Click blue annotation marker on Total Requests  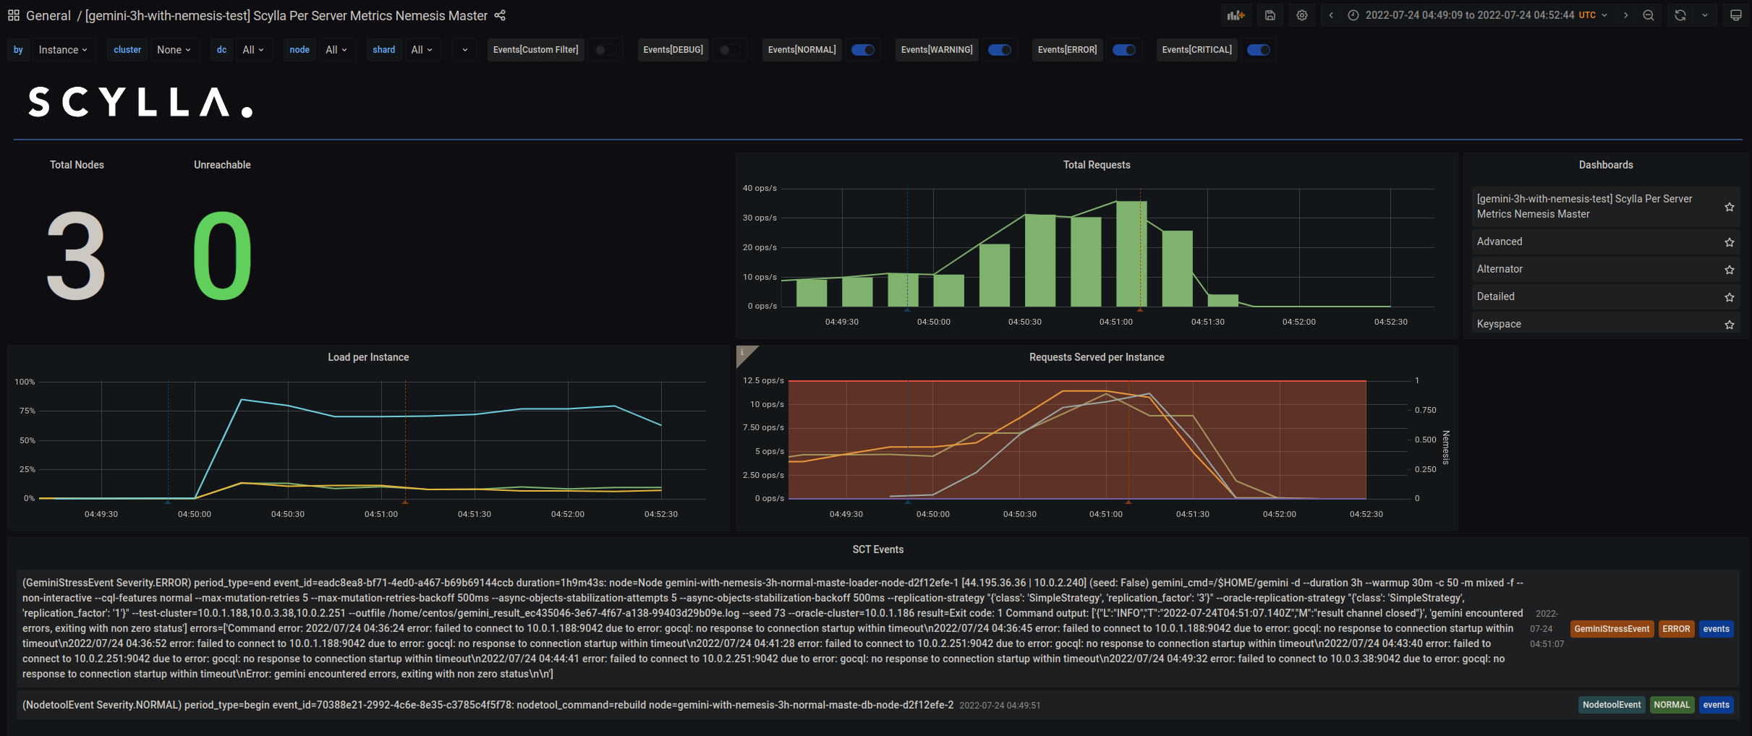coord(907,309)
